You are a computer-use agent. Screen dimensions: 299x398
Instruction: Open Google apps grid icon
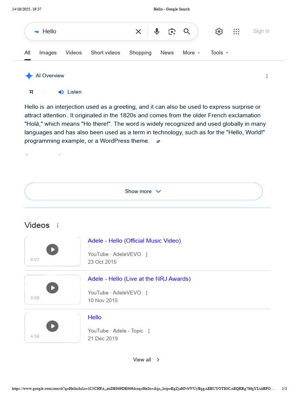point(236,31)
